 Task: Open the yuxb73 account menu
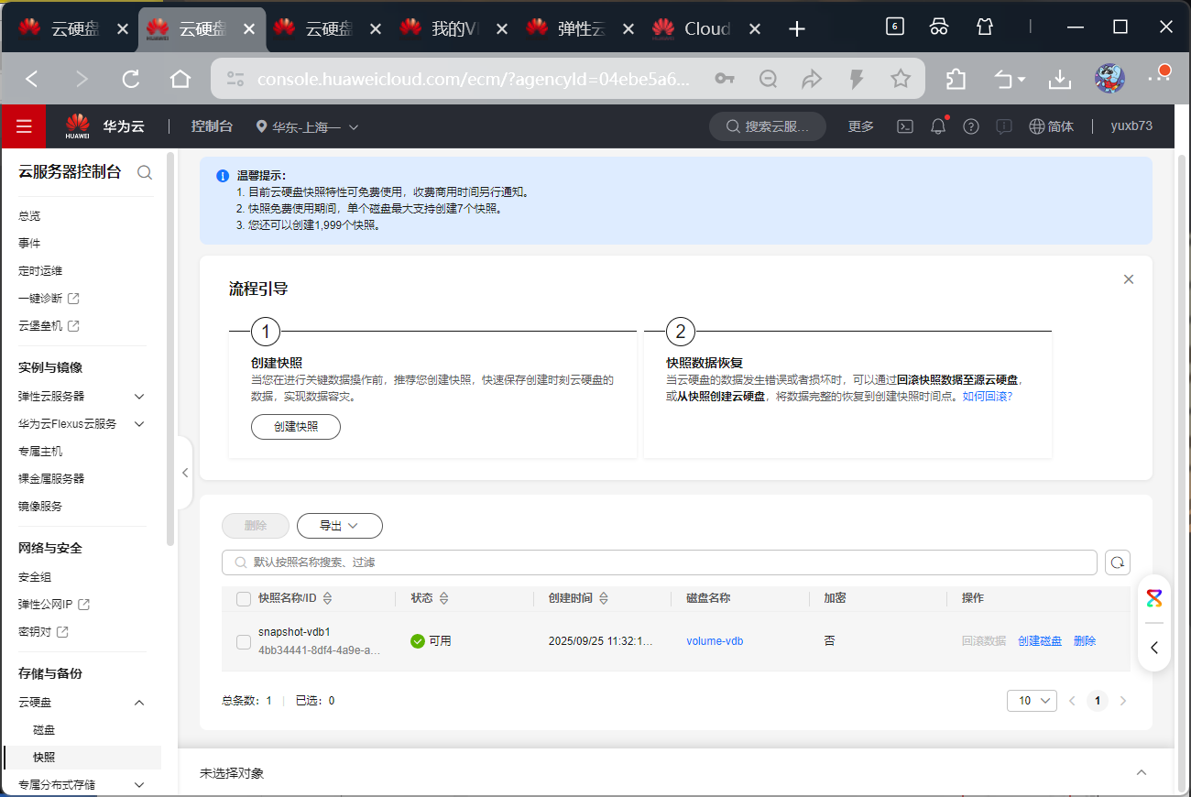click(1131, 126)
